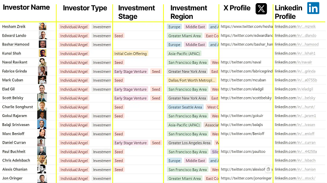Image resolution: width=327 pixels, height=183 pixels.
Task: Open Hesham Zreik's twitter link
Action: 247,27
